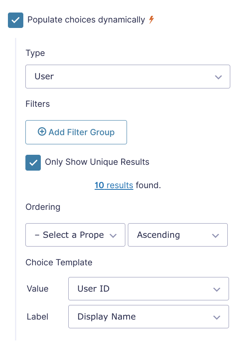
Task: Open the Type dropdown showing User
Action: (128, 77)
